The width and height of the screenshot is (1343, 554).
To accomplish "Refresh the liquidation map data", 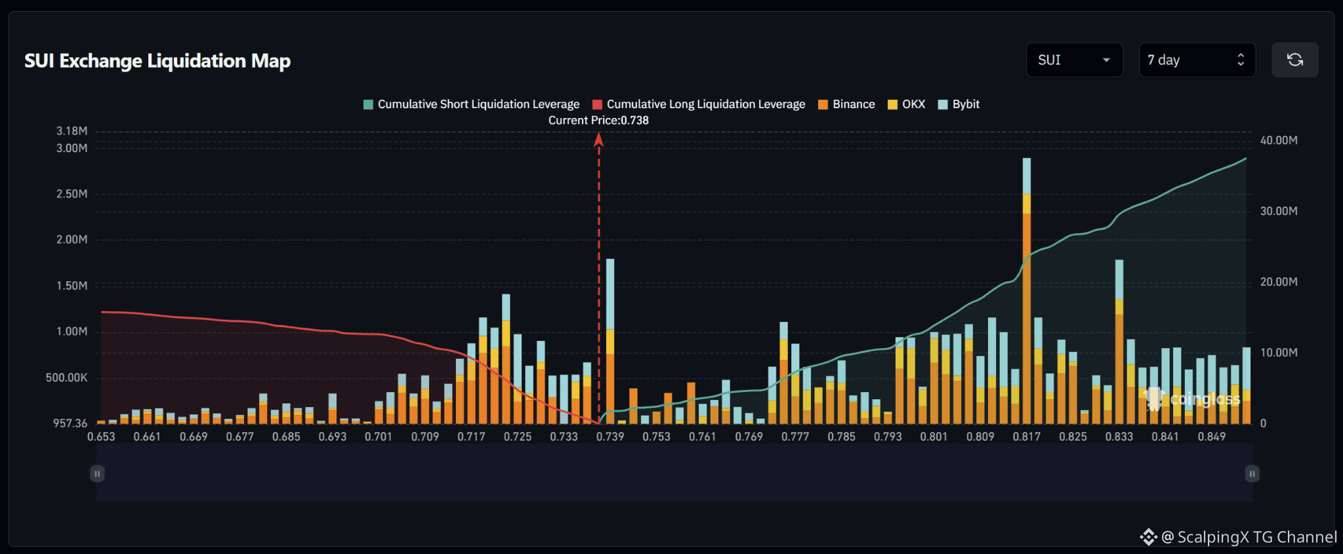I will [x=1294, y=60].
